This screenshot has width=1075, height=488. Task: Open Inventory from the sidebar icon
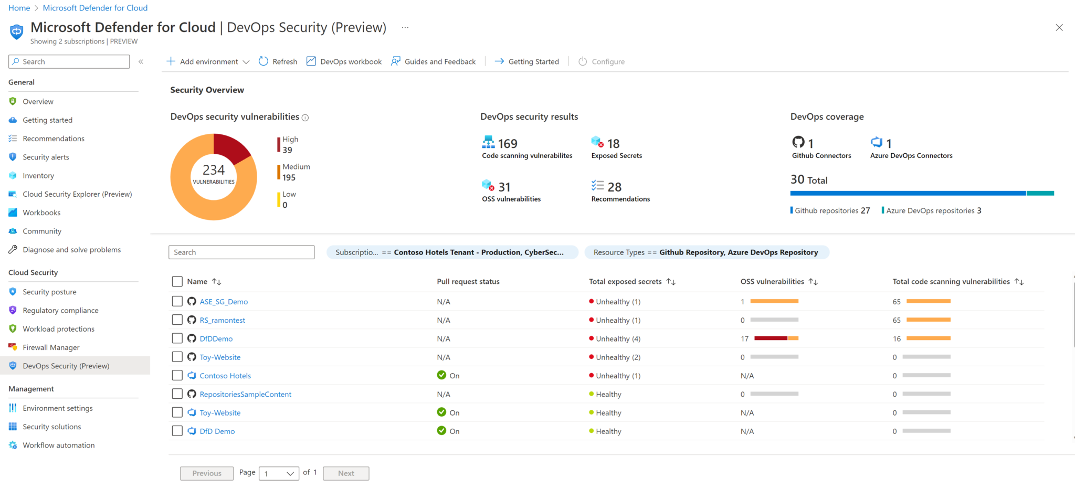(x=13, y=175)
